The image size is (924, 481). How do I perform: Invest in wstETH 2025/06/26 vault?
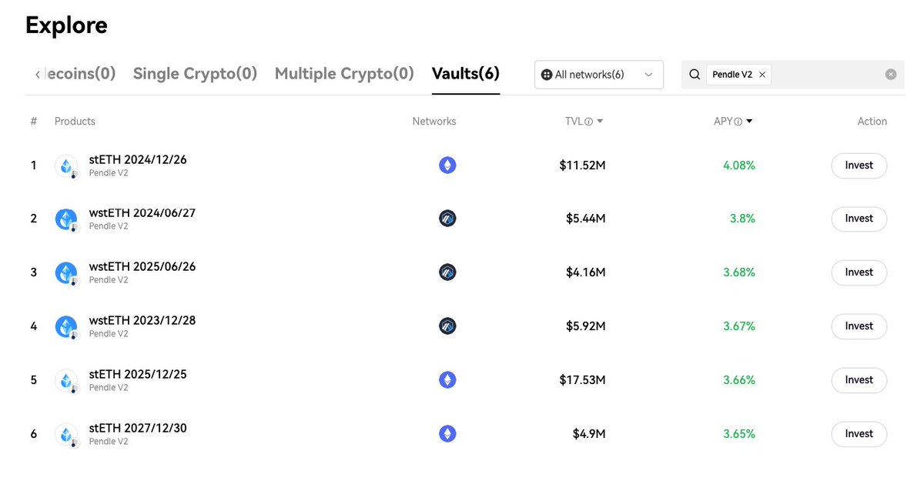[859, 272]
